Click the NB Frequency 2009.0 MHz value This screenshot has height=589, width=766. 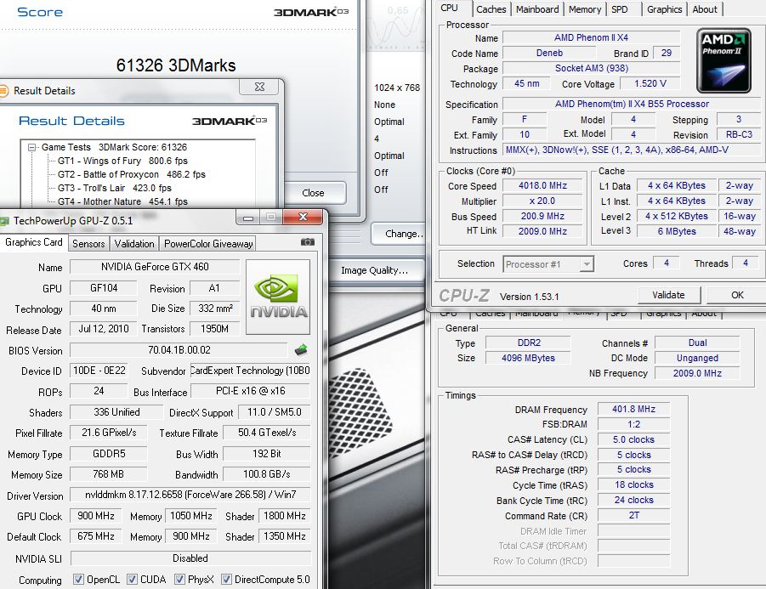tap(697, 373)
